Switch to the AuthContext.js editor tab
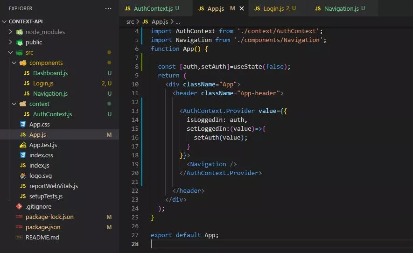Screen dimensions: 413x253 (156, 8)
